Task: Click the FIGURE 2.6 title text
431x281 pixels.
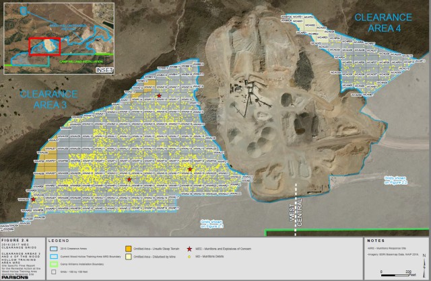Action: [15, 240]
